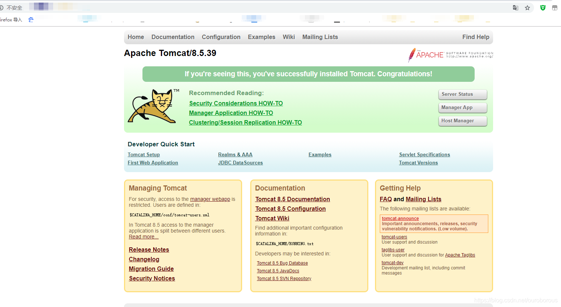This screenshot has height=307, width=561.
Task: Open Tomcat 8.5 Documentation link
Action: 292,199
